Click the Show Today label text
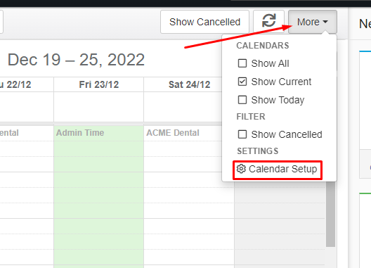Viewport: 371px width, 268px height. [x=278, y=100]
